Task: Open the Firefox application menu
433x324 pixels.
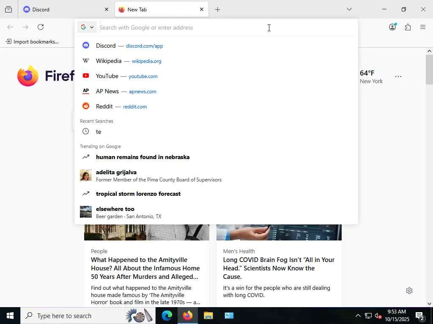Action: [423, 27]
